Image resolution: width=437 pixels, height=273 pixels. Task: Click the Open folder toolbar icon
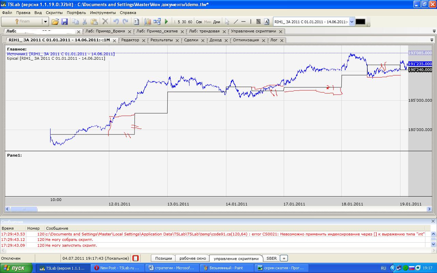tap(55, 21)
